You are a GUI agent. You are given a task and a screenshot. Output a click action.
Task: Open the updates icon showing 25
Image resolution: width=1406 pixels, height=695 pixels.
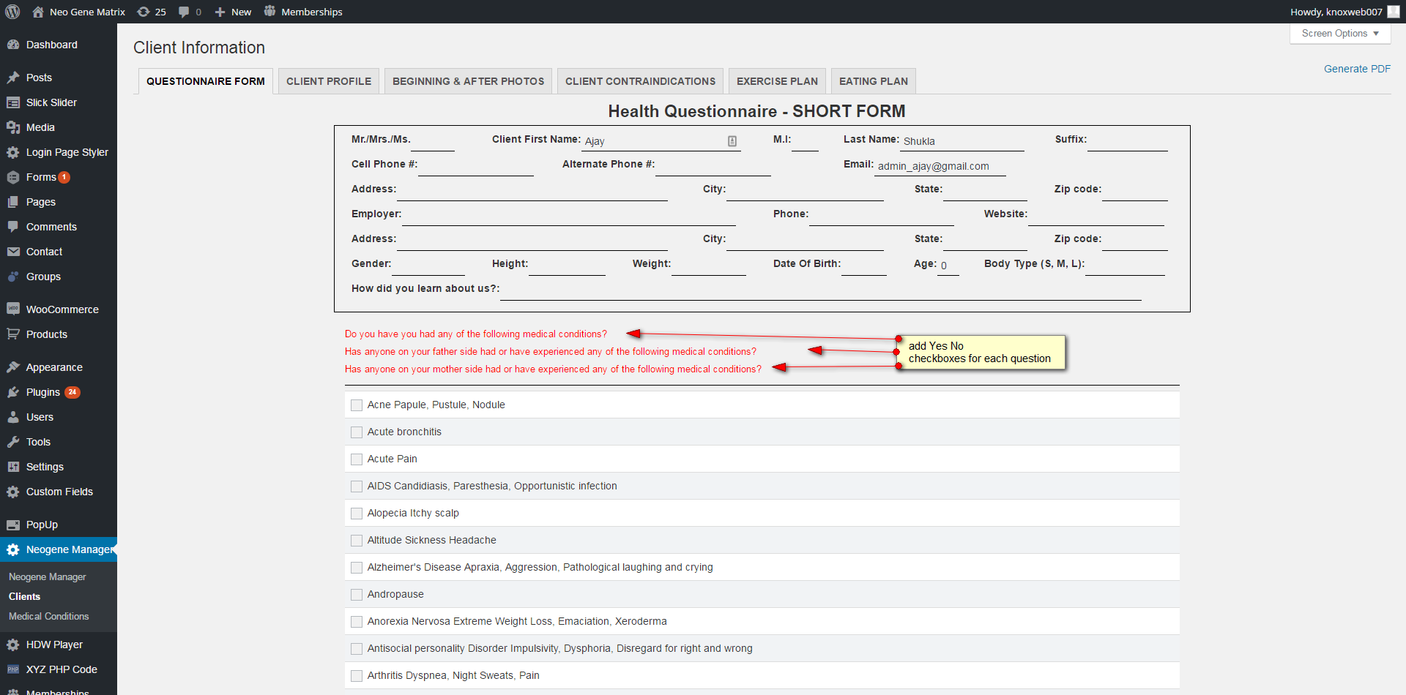pyautogui.click(x=144, y=12)
